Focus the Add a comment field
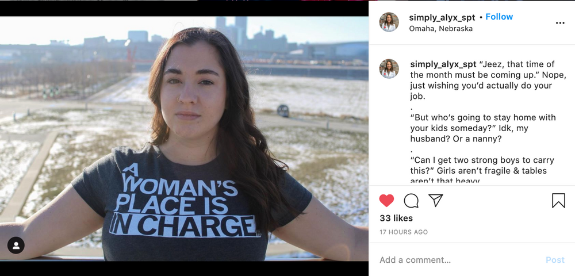Screen dimensions: 575x276 [454, 260]
